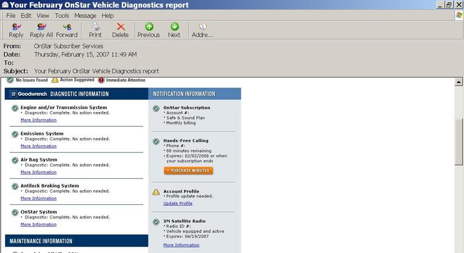The image size is (464, 253).
Task: Click the Antilock Braking System status checkmark icon
Action: click(x=15, y=186)
